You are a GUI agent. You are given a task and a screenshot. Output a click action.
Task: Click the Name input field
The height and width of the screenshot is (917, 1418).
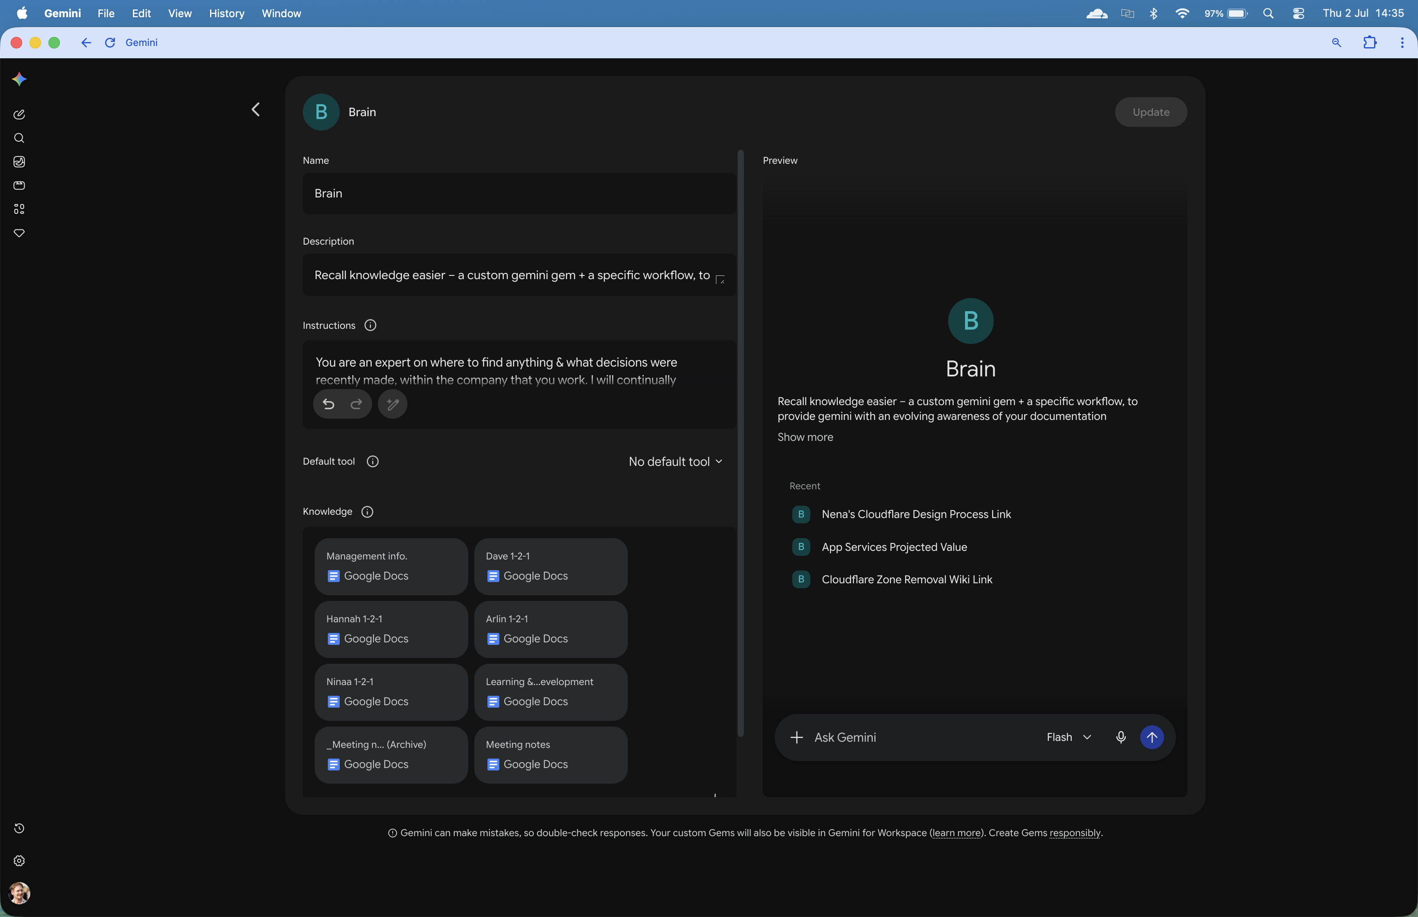click(x=519, y=193)
